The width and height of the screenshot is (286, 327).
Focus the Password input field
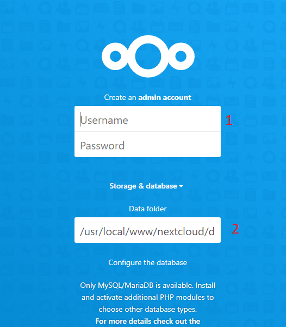click(147, 144)
